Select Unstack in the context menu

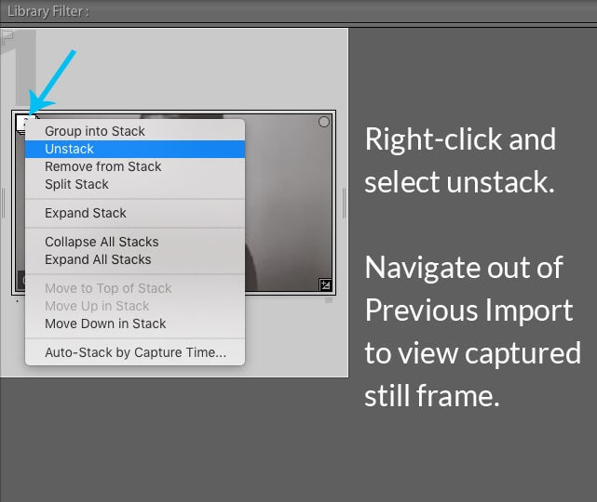tap(70, 149)
